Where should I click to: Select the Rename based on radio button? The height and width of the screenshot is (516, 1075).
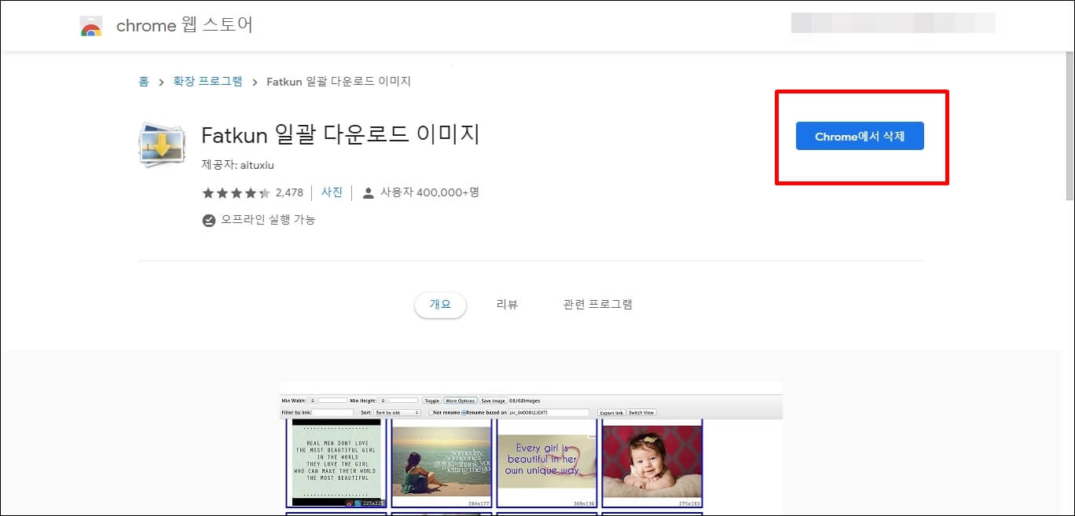pyautogui.click(x=464, y=412)
